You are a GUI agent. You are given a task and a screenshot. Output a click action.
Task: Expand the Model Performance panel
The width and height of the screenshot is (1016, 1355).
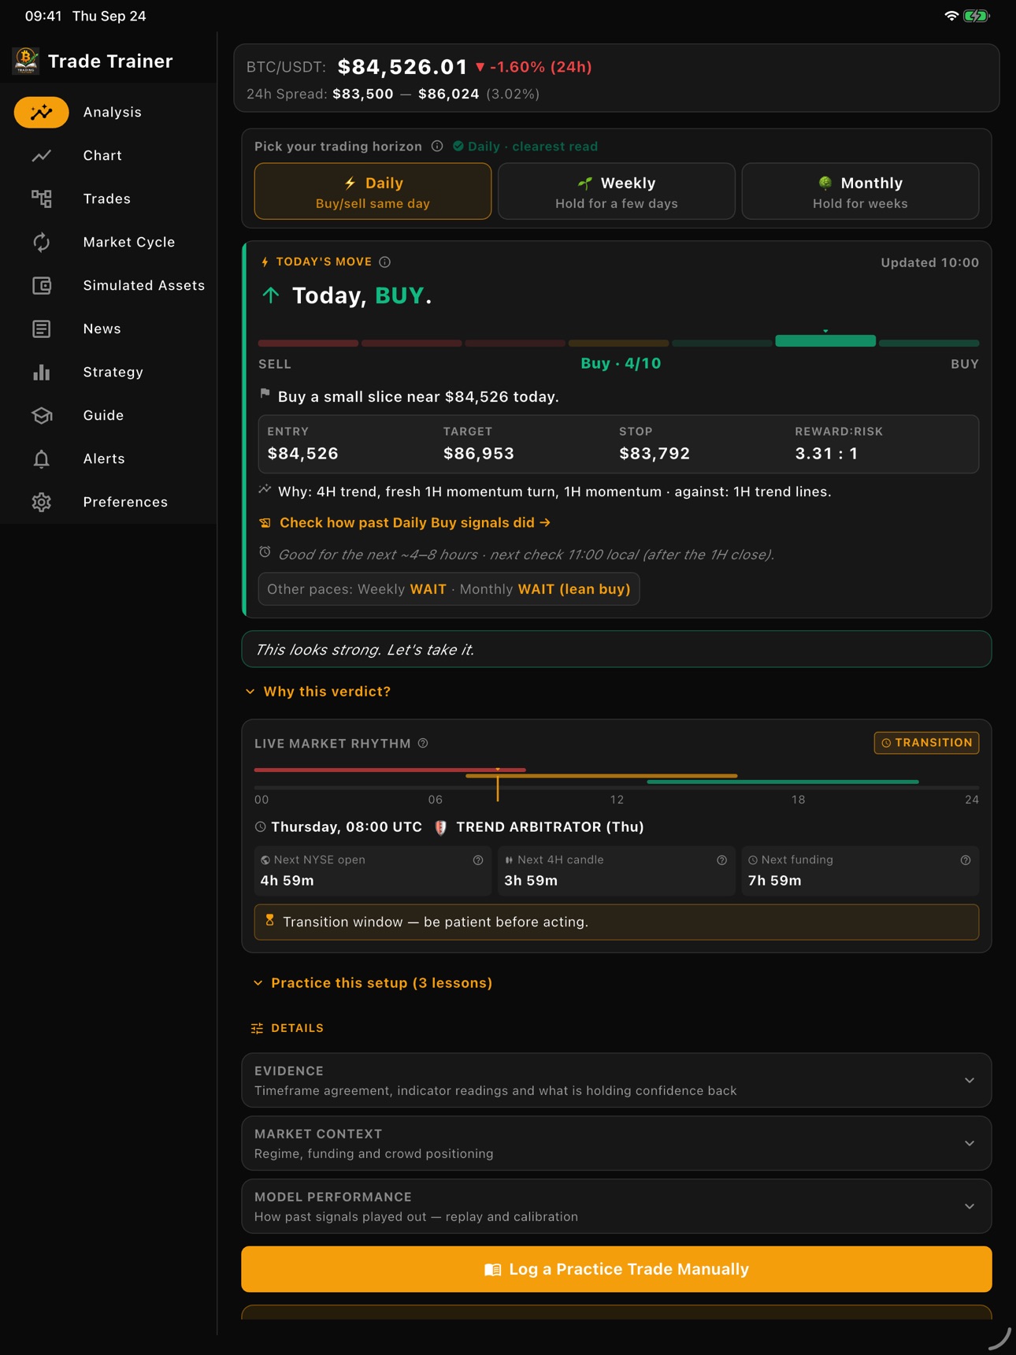click(617, 1206)
